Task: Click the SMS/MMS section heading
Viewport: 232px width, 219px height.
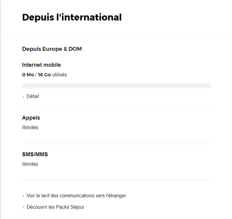Action: pyautogui.click(x=35, y=154)
